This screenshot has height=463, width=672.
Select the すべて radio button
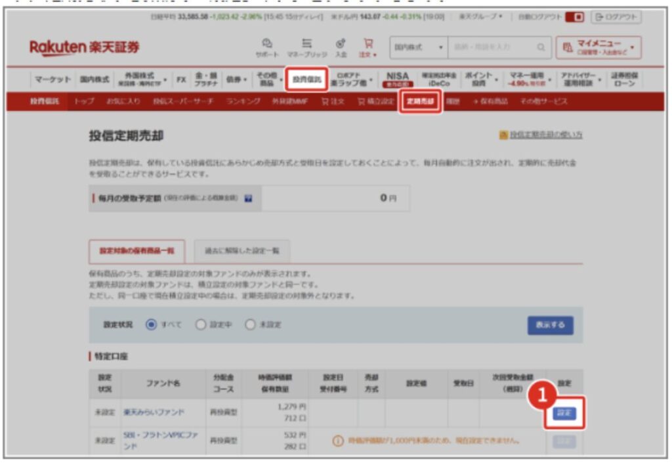coord(151,324)
